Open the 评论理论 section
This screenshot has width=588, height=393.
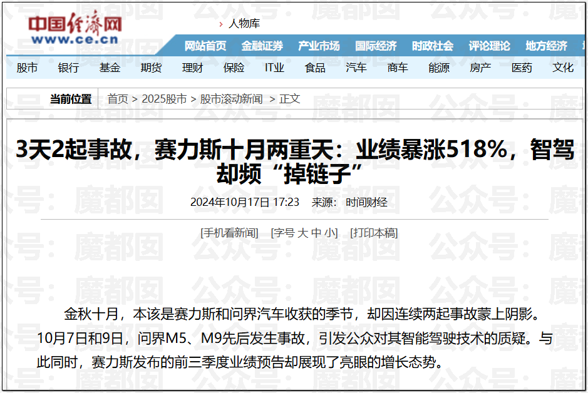489,46
